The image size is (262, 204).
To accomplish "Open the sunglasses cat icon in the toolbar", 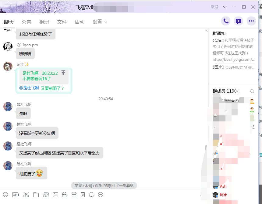I will [x=65, y=195].
